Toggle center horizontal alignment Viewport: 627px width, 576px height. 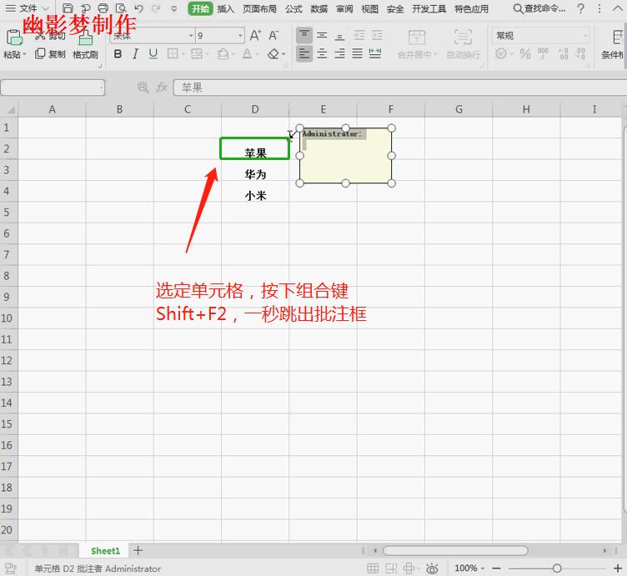322,53
